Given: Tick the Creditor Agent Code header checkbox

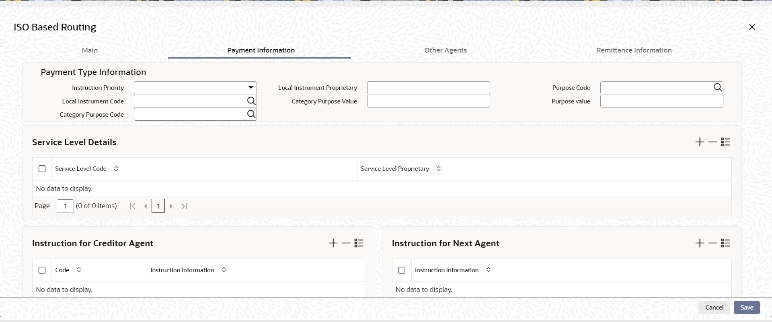Looking at the screenshot, I should click(x=42, y=270).
